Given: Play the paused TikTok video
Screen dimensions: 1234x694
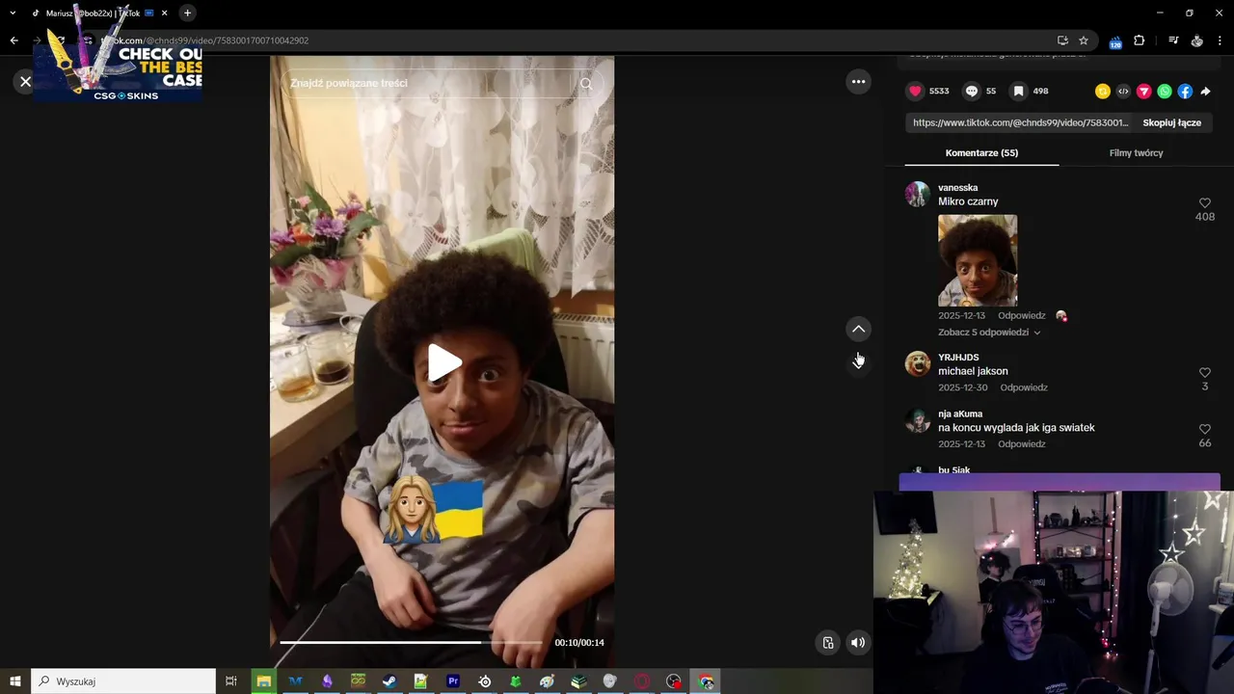Looking at the screenshot, I should coord(443,362).
